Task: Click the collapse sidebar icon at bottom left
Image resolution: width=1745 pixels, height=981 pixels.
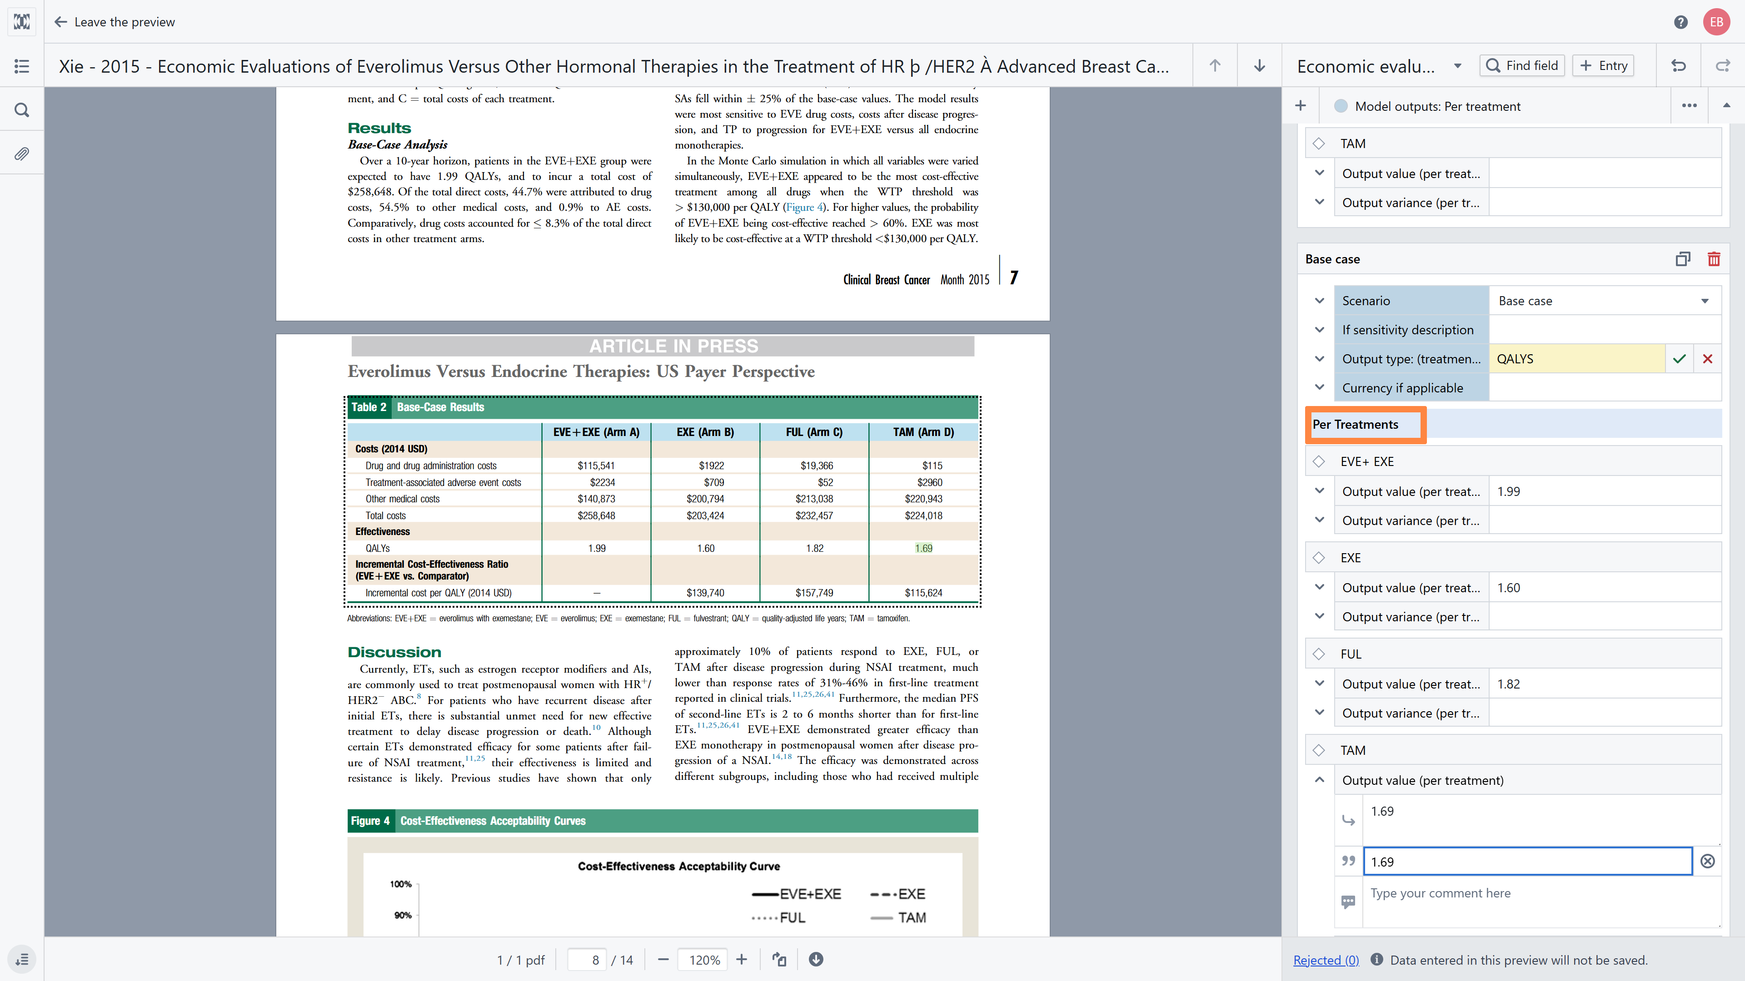Action: coord(22,959)
